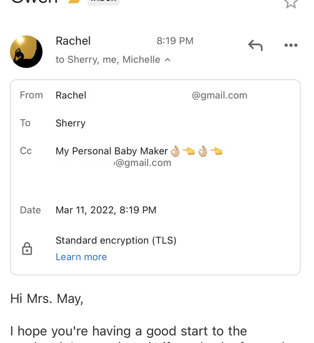The width and height of the screenshot is (314, 343).
Task: Tap the Inbox label beside subject
Action: click(103, 2)
